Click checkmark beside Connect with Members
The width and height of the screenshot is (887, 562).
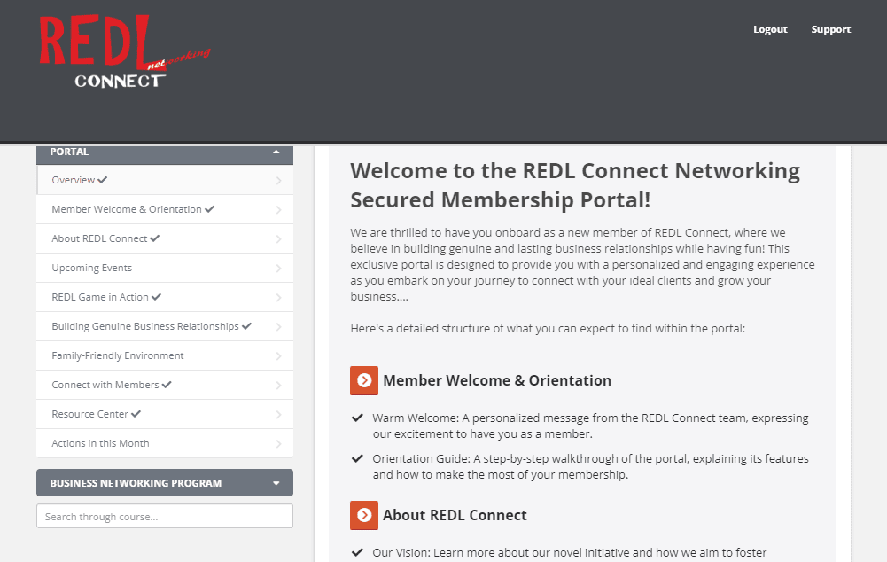pos(167,385)
